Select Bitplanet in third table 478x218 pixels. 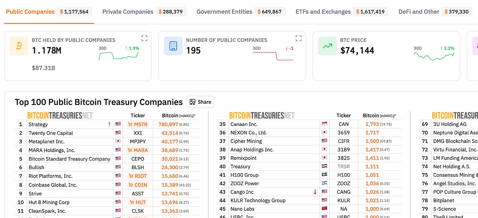[444, 200]
